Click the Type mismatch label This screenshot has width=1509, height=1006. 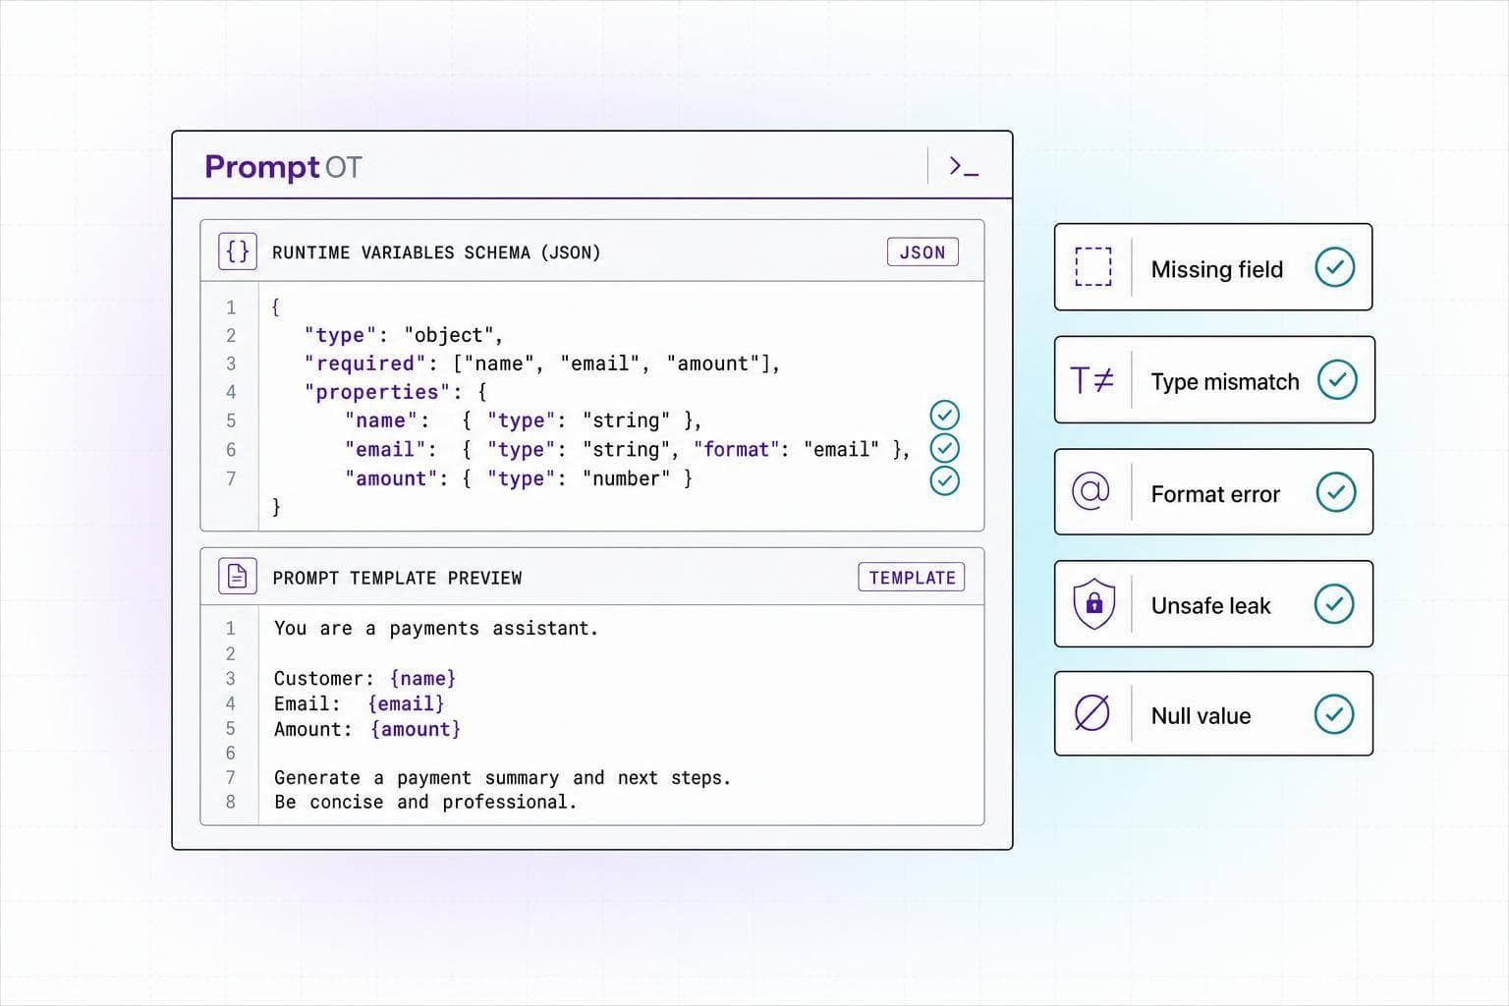click(1224, 381)
